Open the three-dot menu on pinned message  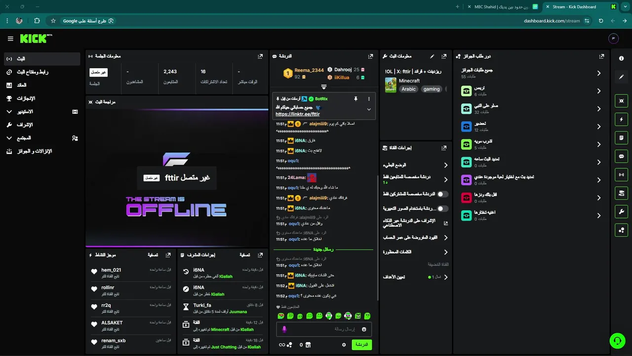tap(368, 99)
